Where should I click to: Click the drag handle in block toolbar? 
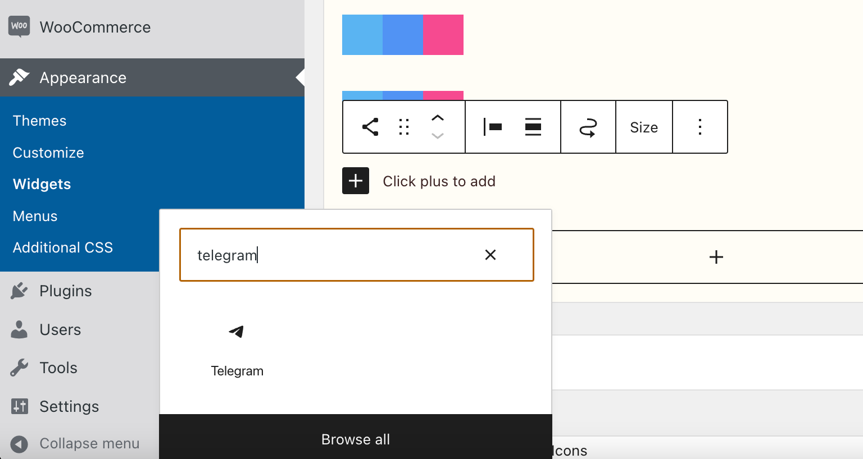click(404, 127)
